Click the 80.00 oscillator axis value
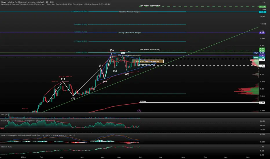Screen dimensions: 270x159 click(x=263, y=121)
